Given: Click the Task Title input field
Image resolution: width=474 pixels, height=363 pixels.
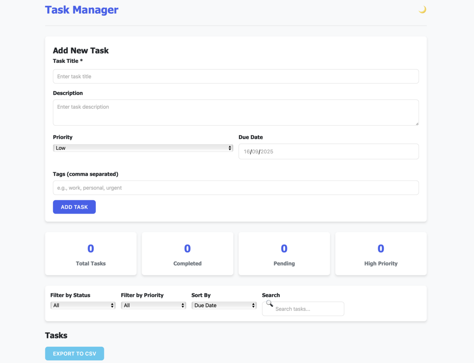Looking at the screenshot, I should click(236, 76).
